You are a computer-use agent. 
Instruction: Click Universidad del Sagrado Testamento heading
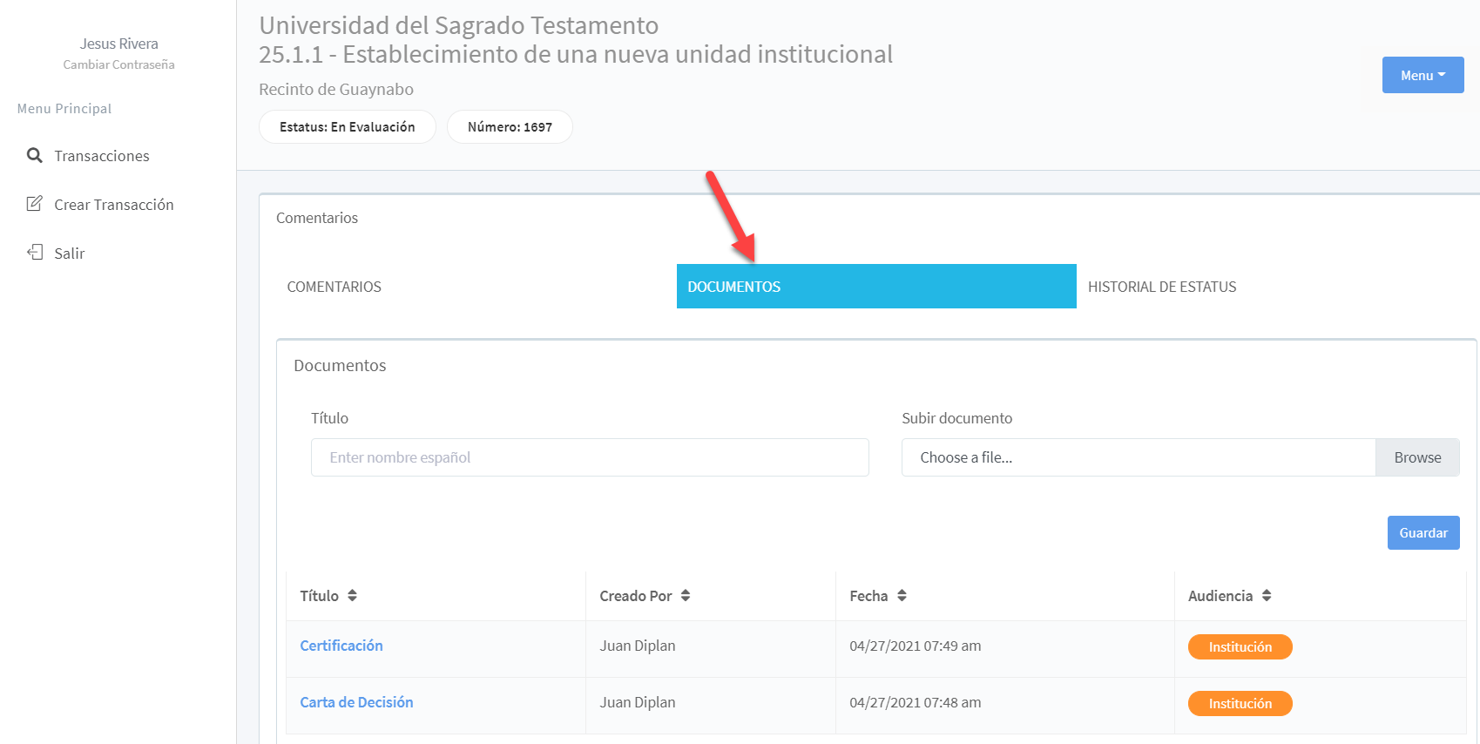[459, 25]
